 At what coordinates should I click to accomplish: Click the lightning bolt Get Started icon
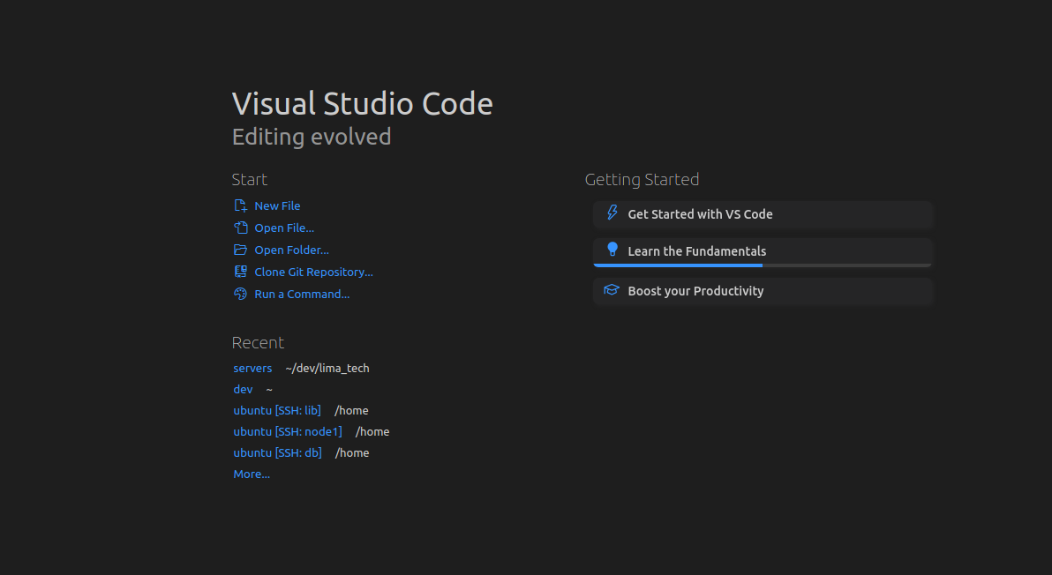coord(612,213)
